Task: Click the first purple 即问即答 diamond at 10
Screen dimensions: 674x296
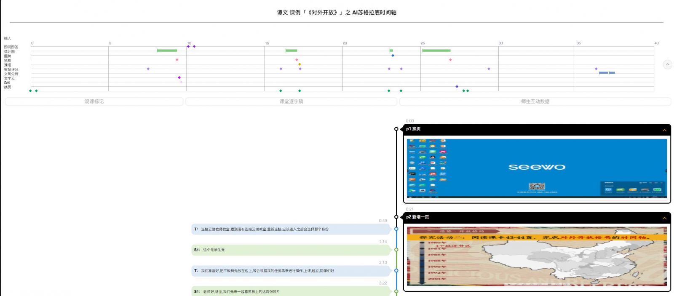Action: point(188,46)
